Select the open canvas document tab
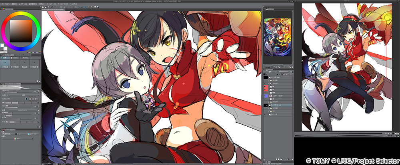 [53, 10]
